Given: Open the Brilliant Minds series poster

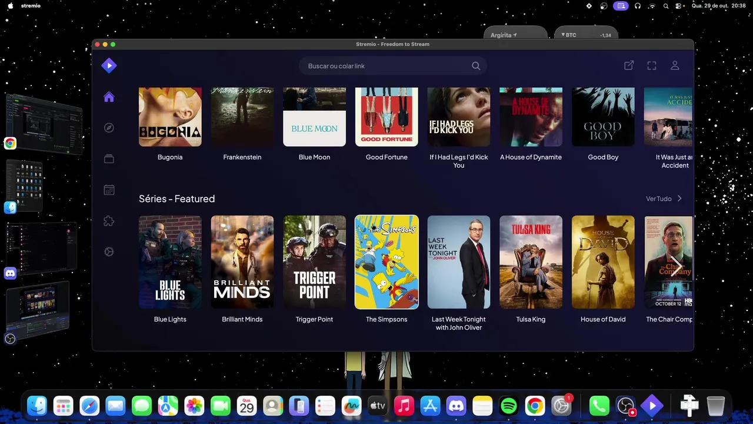Looking at the screenshot, I should pos(242,262).
